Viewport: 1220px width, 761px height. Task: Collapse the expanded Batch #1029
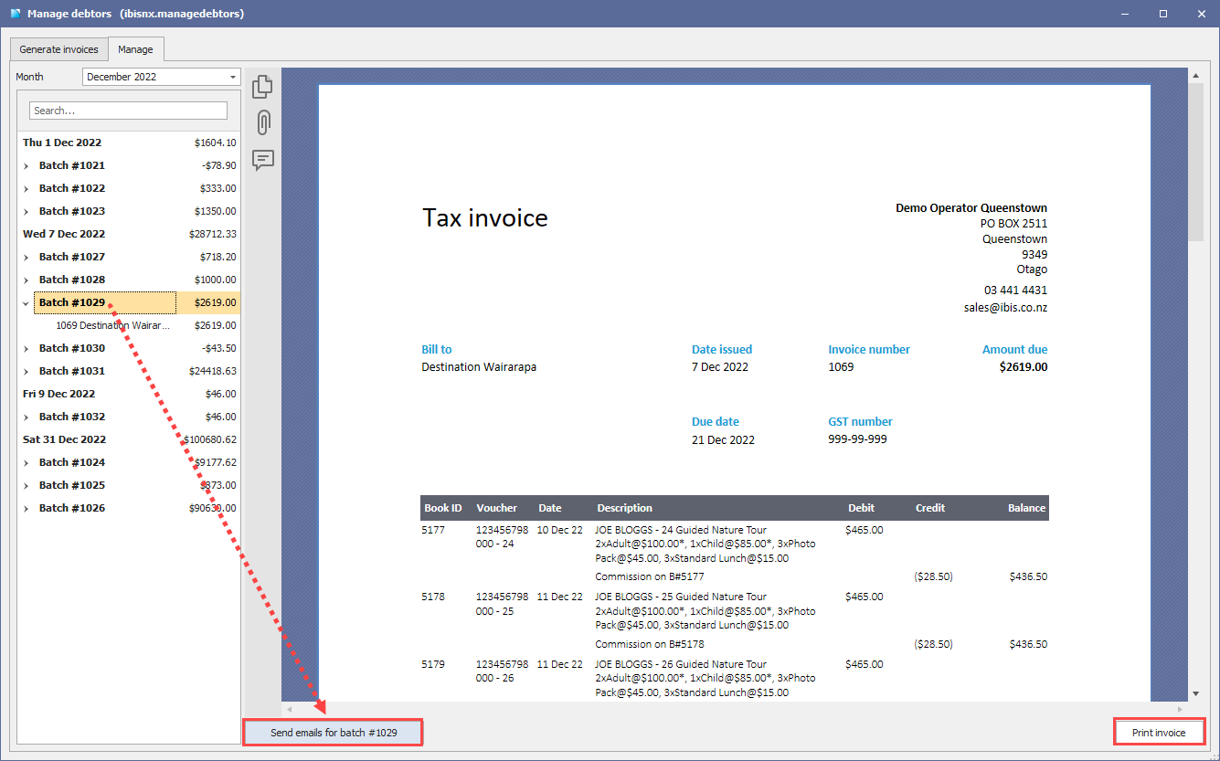coord(26,302)
